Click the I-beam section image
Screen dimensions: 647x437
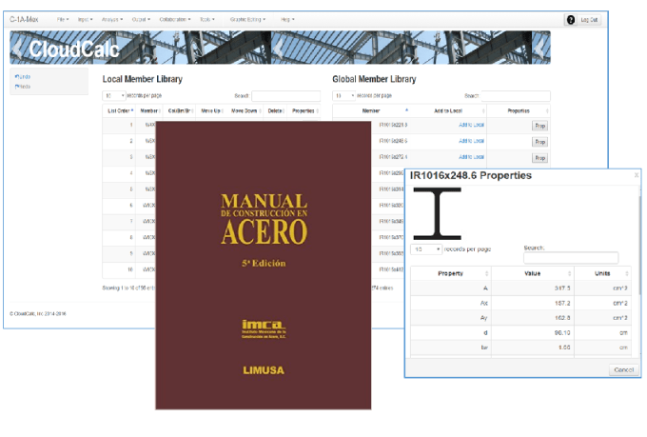click(437, 211)
